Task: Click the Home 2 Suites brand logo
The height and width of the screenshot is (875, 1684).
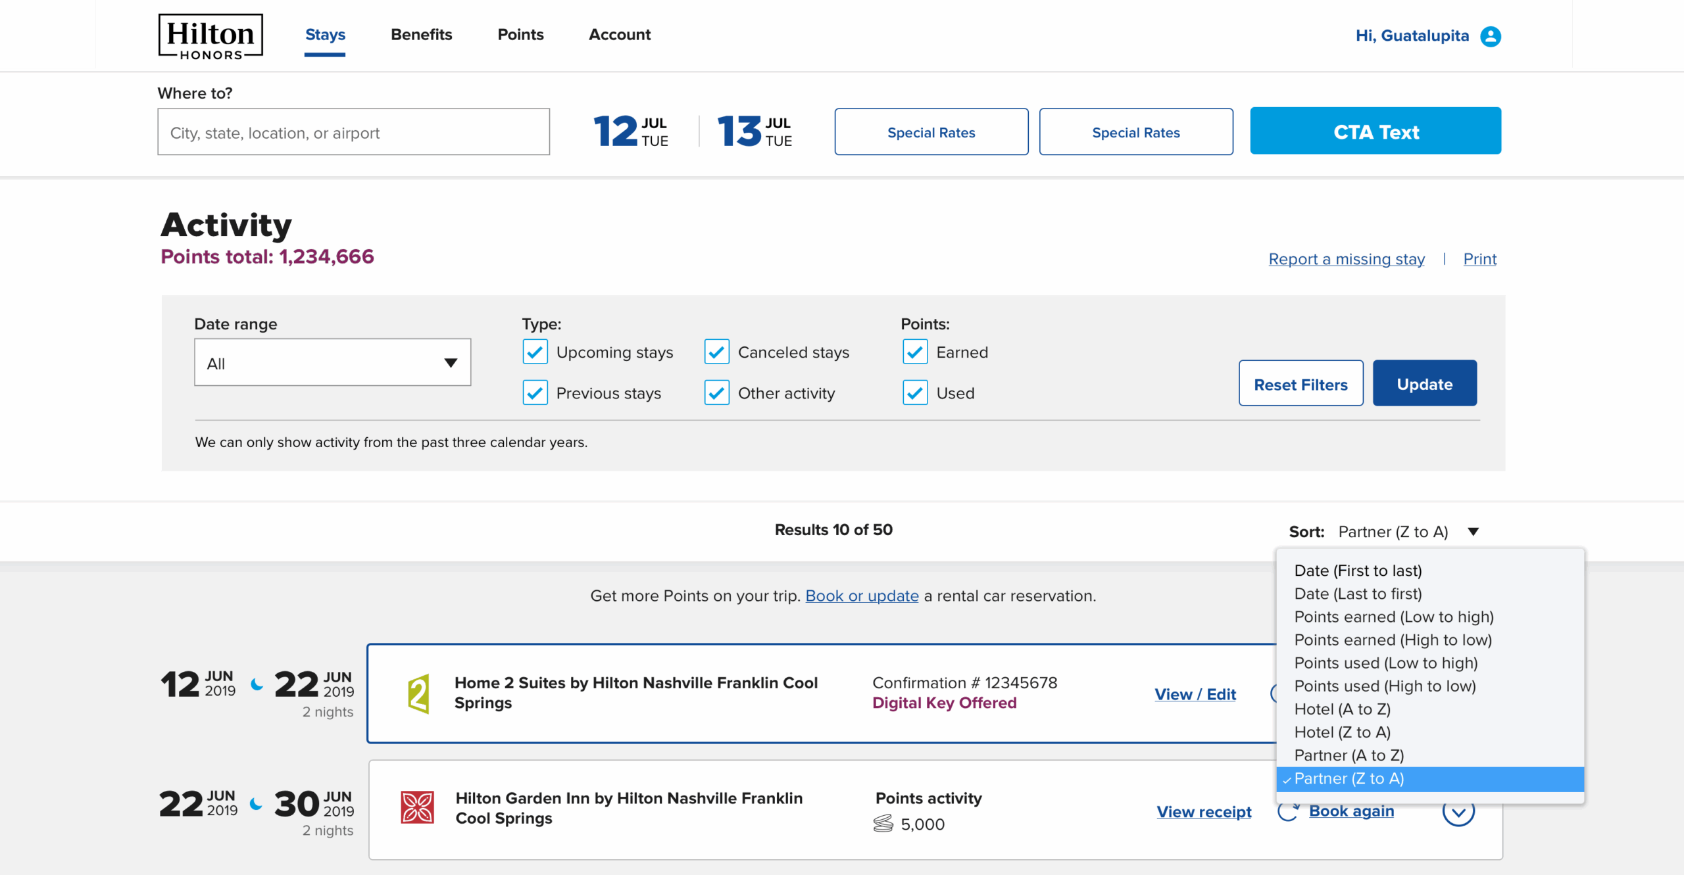Action: click(418, 694)
